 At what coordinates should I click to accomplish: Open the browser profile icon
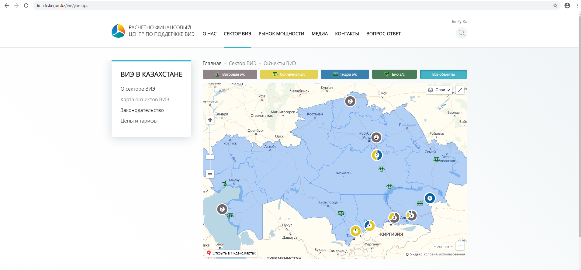(x=567, y=5)
